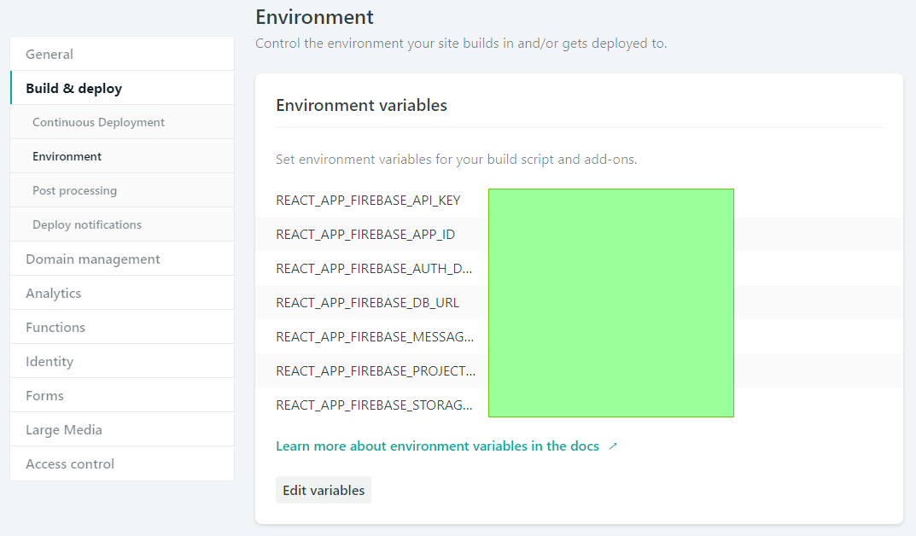916x536 pixels.
Task: Click the Set environment variables description text
Action: [x=456, y=160]
